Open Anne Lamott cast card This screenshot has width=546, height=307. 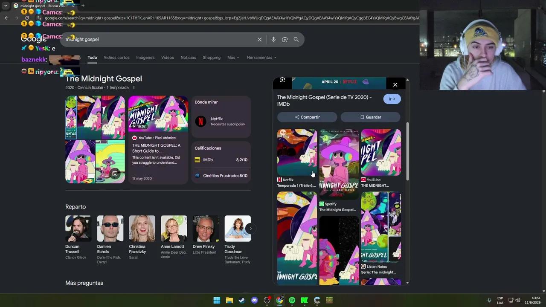174,237
